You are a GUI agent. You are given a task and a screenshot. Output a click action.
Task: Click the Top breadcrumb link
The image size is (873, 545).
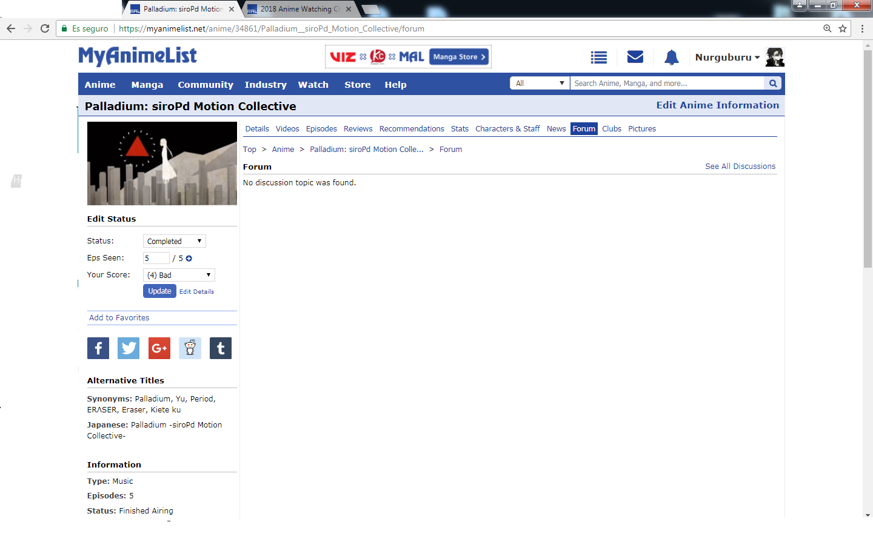point(250,150)
